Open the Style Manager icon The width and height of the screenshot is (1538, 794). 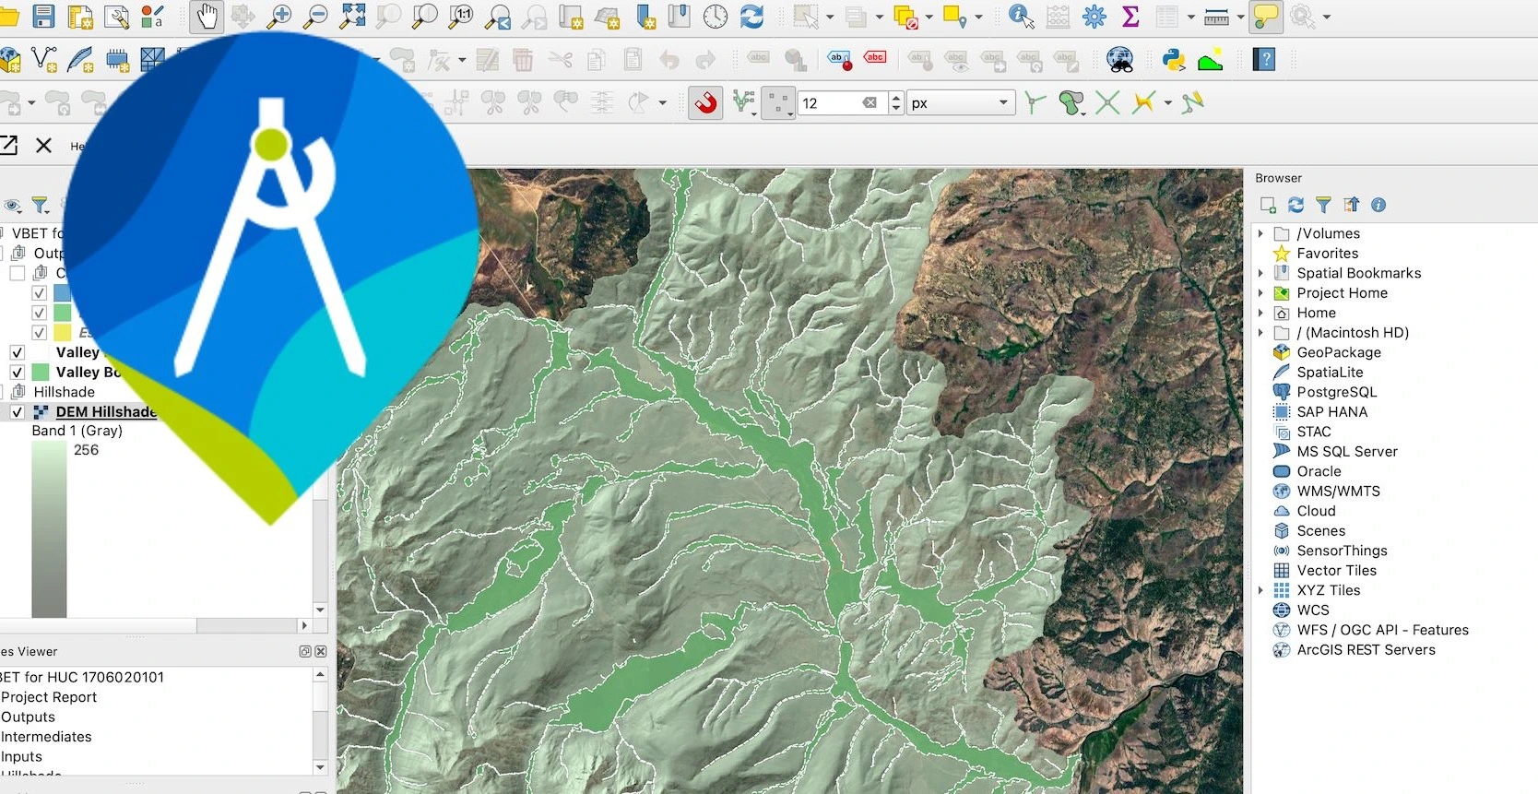pos(152,16)
